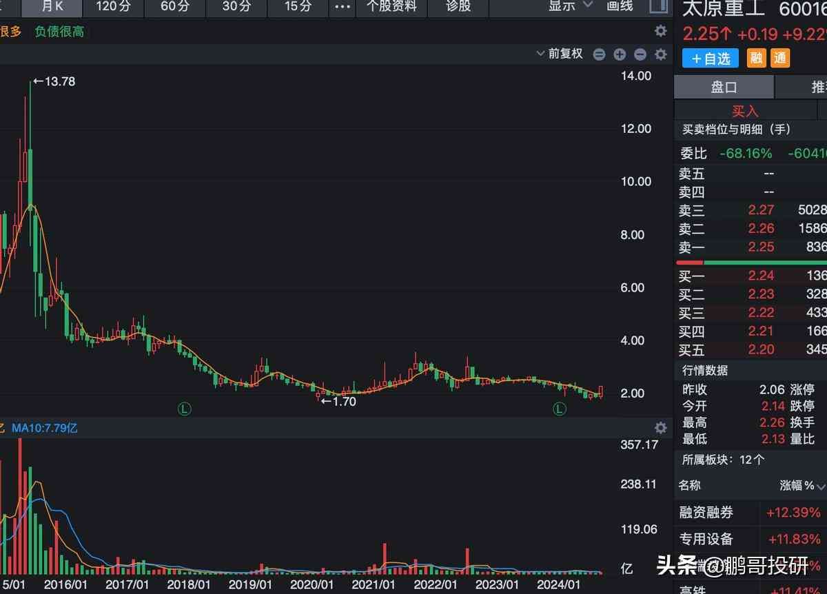
Task: Add stock via the blue +自选 button
Action: click(x=710, y=59)
